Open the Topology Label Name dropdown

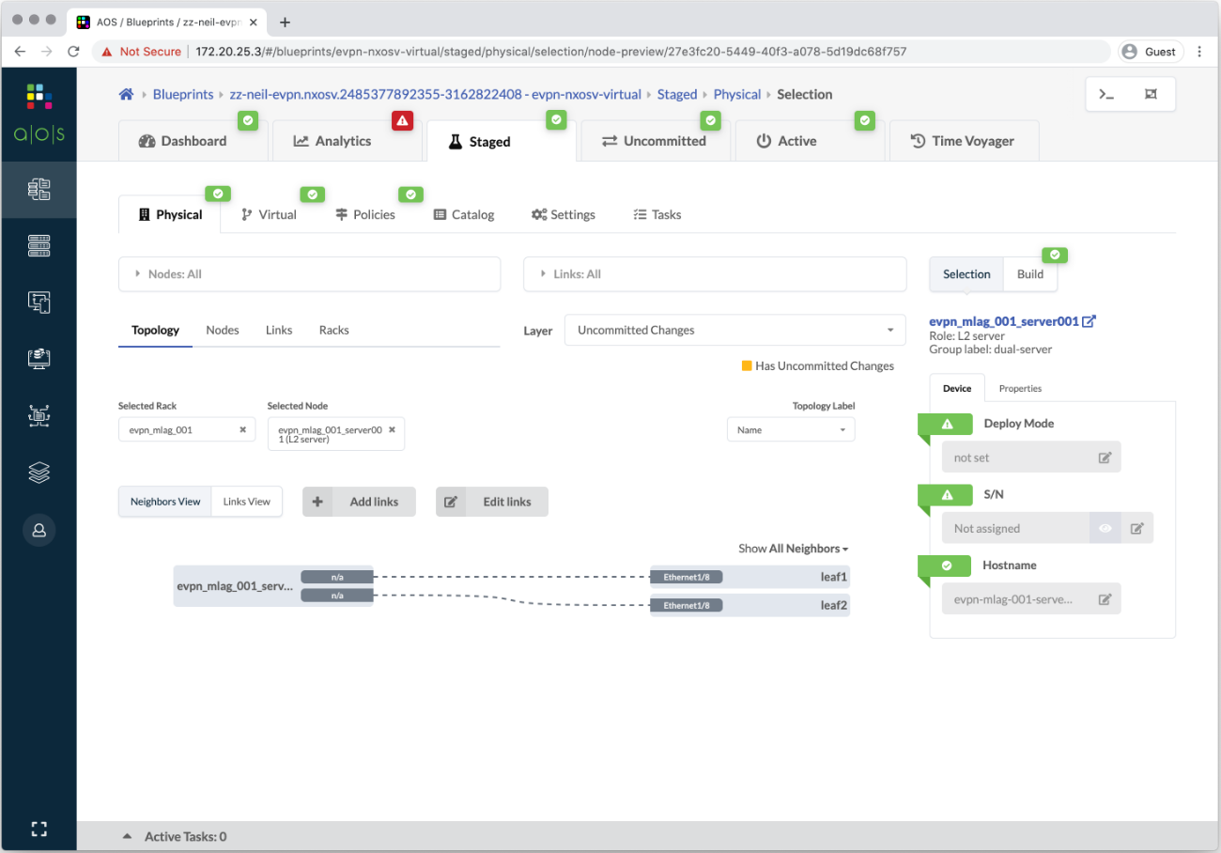tap(790, 429)
